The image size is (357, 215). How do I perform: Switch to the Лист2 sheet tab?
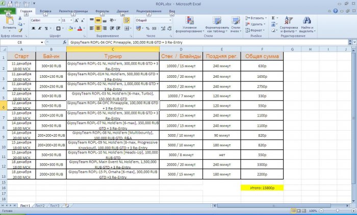39,205
